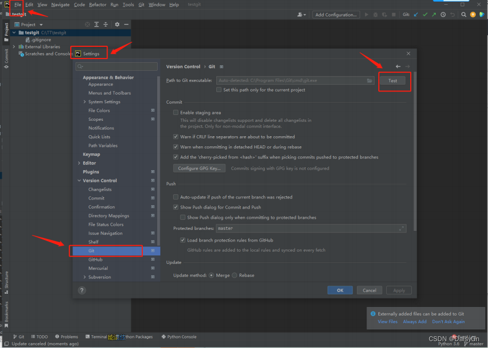Click the debug bug icon in toolbar

(376, 14)
